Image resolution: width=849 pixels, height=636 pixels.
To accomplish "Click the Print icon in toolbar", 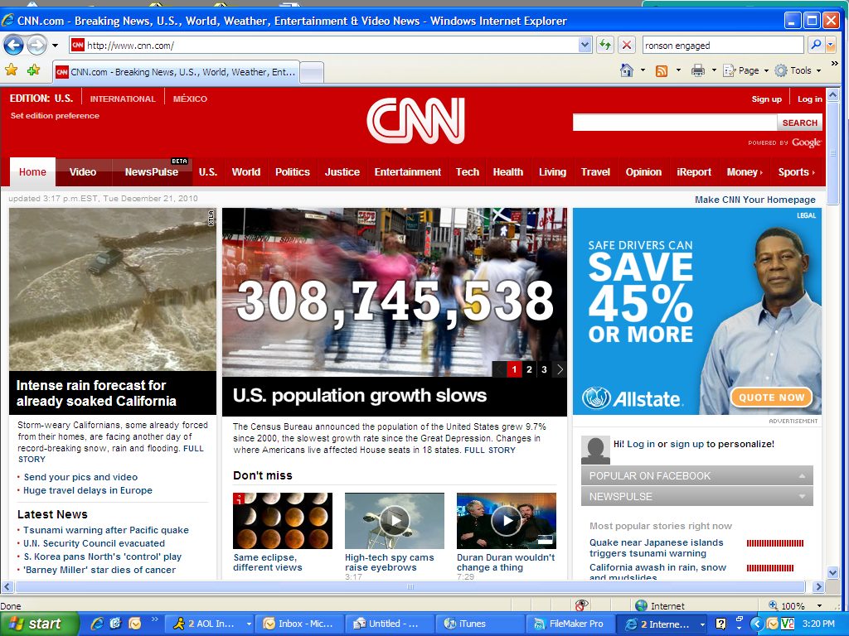I will (x=698, y=70).
